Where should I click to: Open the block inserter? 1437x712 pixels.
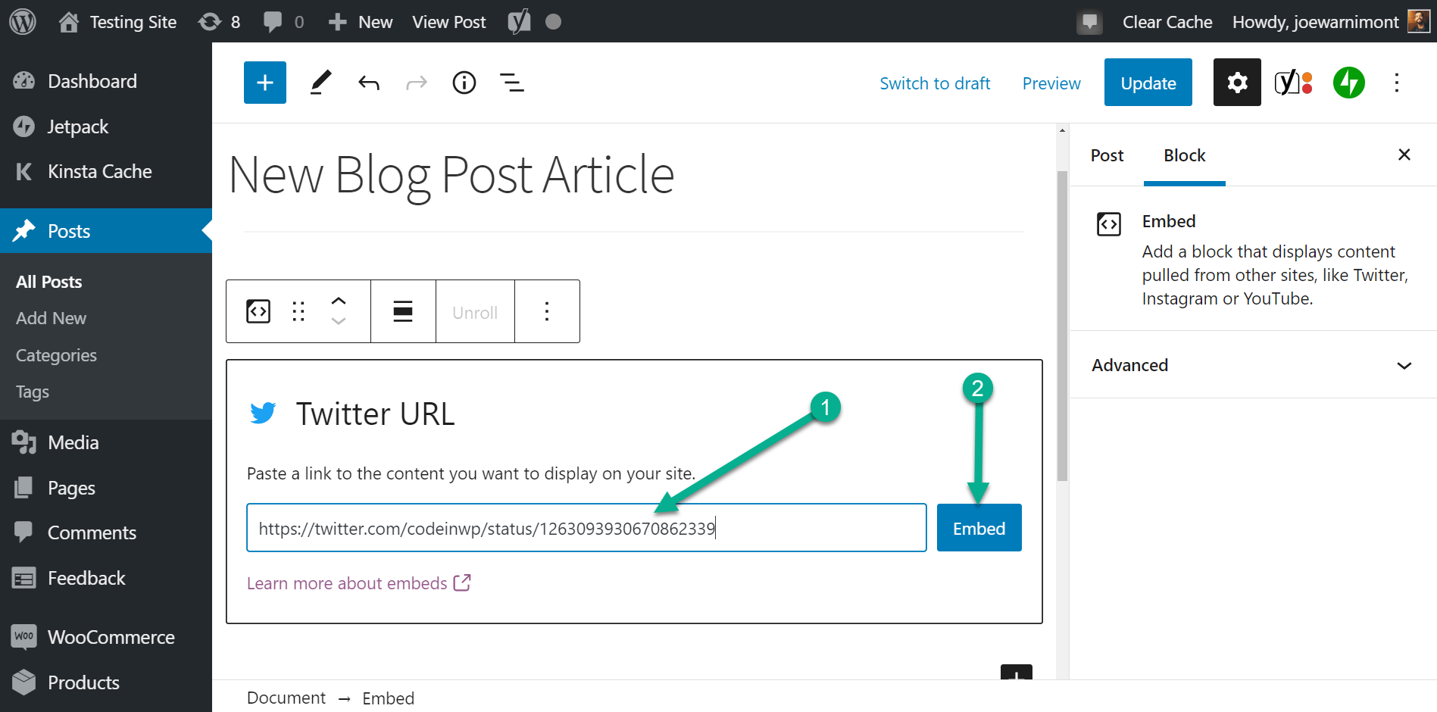264,83
